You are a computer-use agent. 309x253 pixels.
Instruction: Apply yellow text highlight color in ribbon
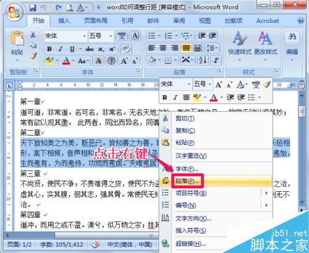(49, 60)
